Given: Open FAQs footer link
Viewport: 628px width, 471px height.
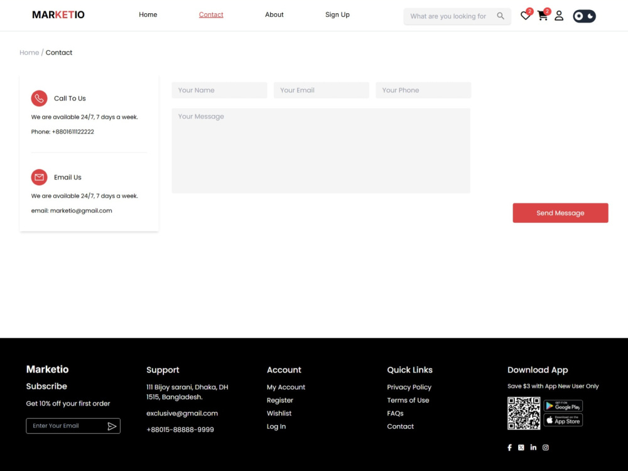Looking at the screenshot, I should coord(395,413).
